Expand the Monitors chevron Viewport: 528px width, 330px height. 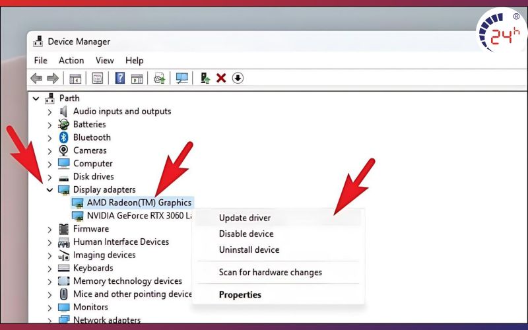pos(50,308)
